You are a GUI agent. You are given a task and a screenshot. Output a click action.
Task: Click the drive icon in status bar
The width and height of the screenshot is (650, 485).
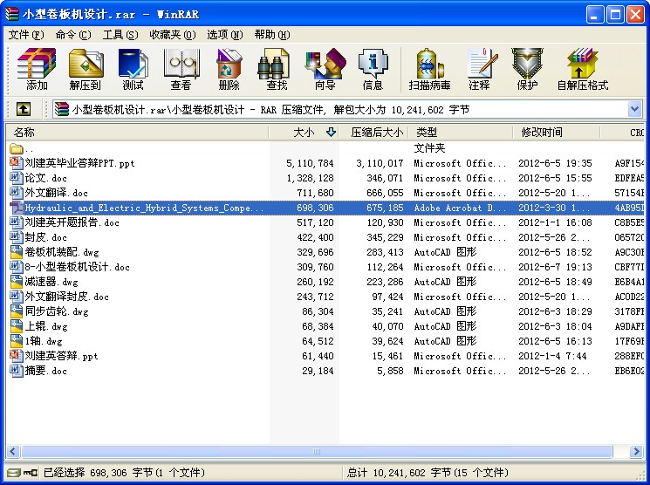tap(14, 473)
